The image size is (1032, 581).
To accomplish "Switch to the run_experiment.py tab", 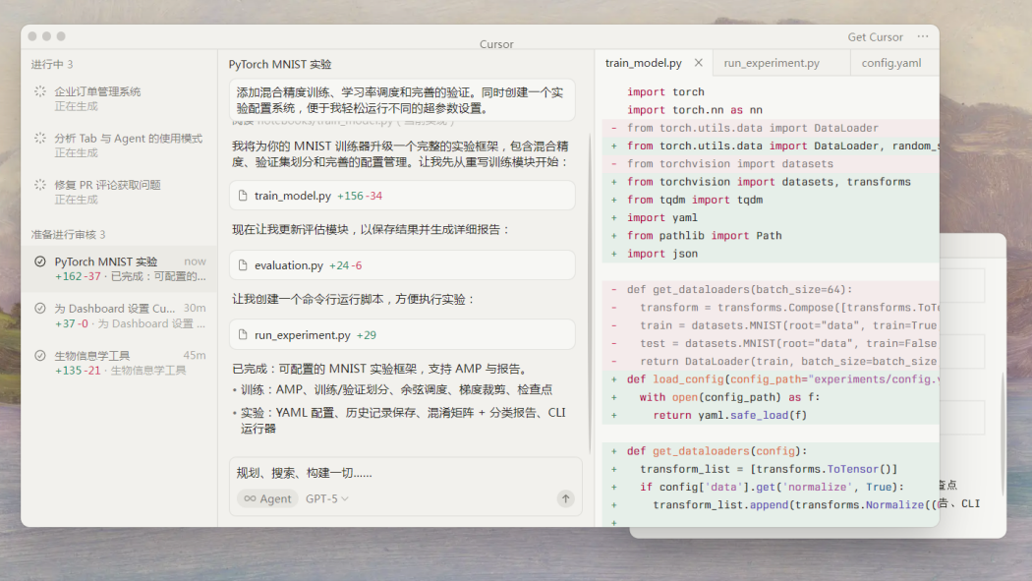I will coord(772,63).
